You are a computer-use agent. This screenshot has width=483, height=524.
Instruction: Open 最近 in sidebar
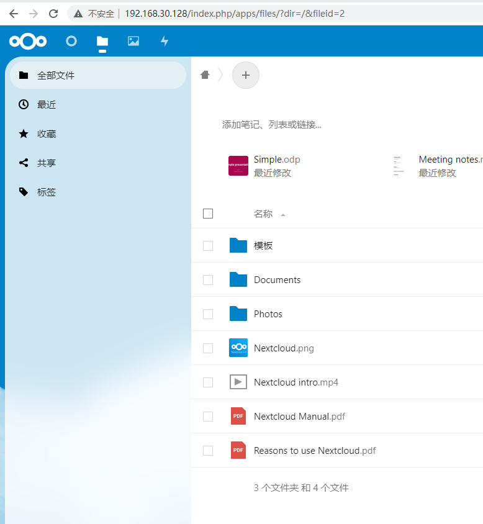point(98,104)
